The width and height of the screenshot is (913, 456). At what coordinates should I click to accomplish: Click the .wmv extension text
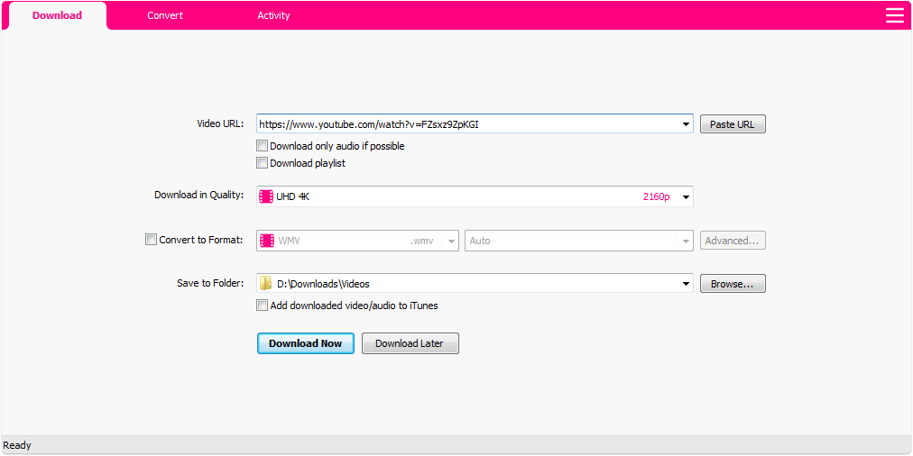tap(421, 241)
